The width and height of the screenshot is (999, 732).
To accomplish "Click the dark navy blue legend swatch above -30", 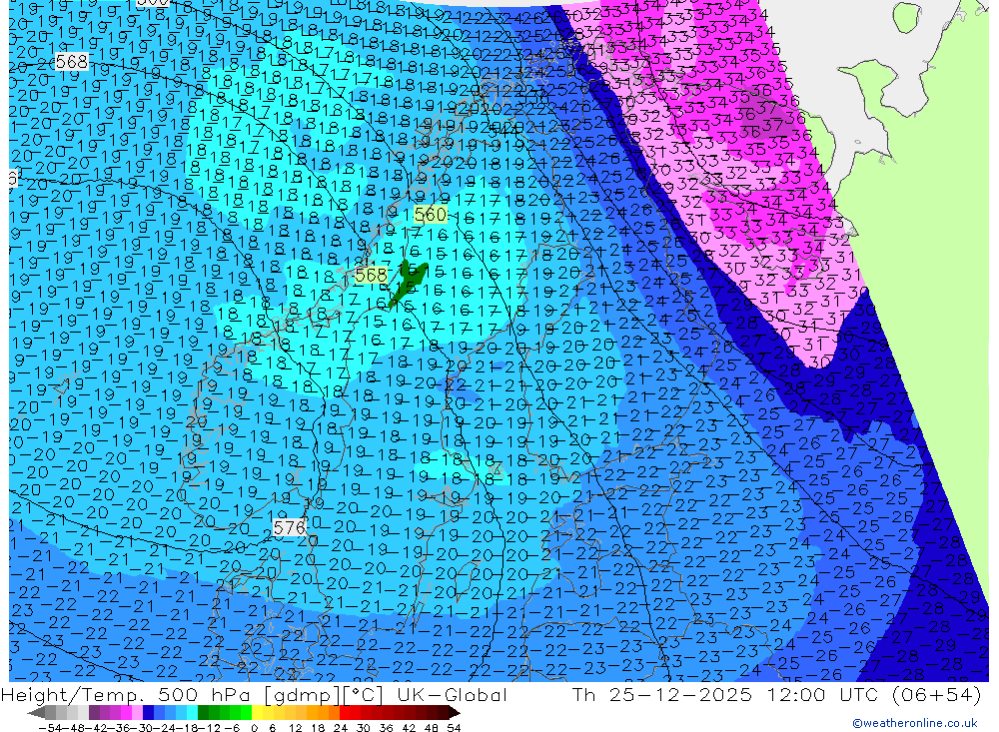I will point(148,713).
